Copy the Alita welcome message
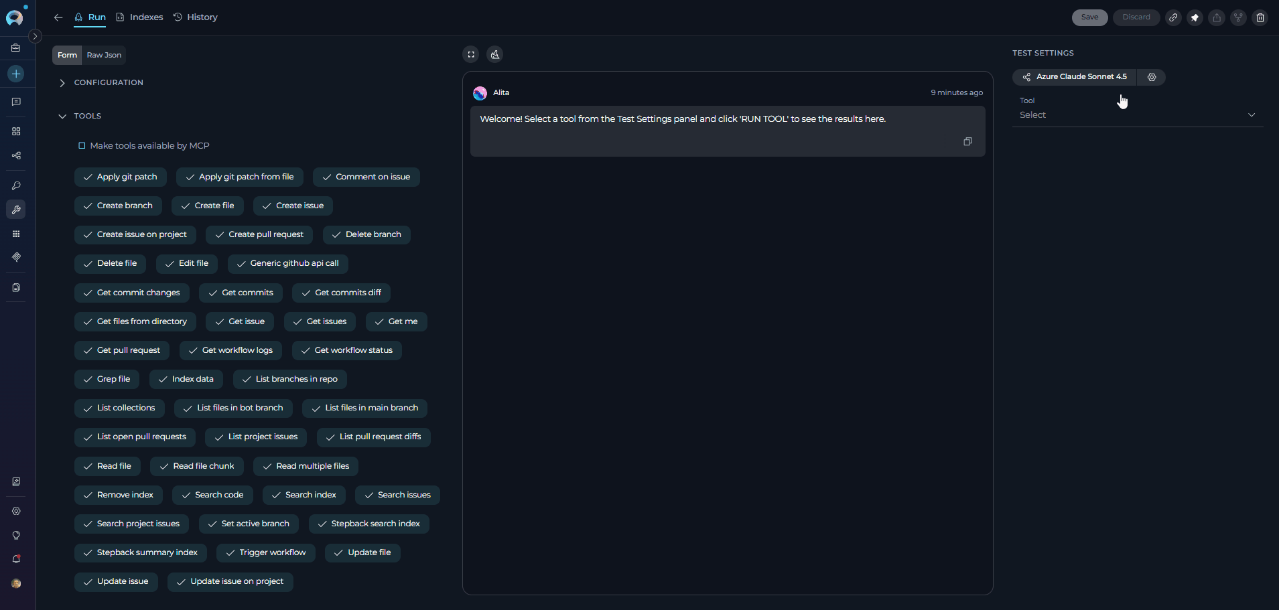 pos(967,141)
